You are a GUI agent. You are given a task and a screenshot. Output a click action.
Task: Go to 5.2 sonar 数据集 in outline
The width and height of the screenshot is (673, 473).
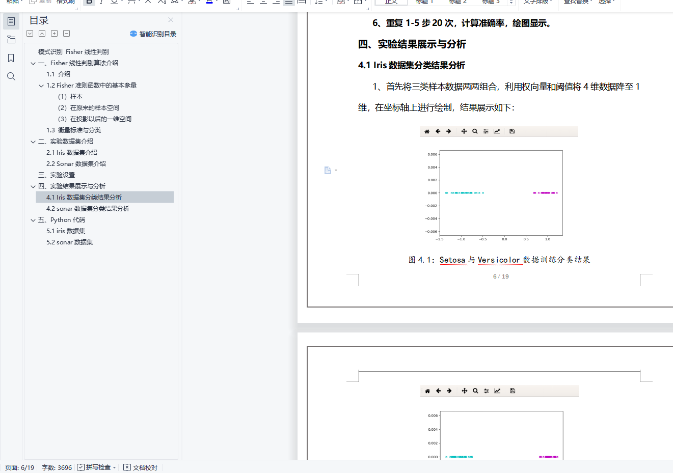70,242
